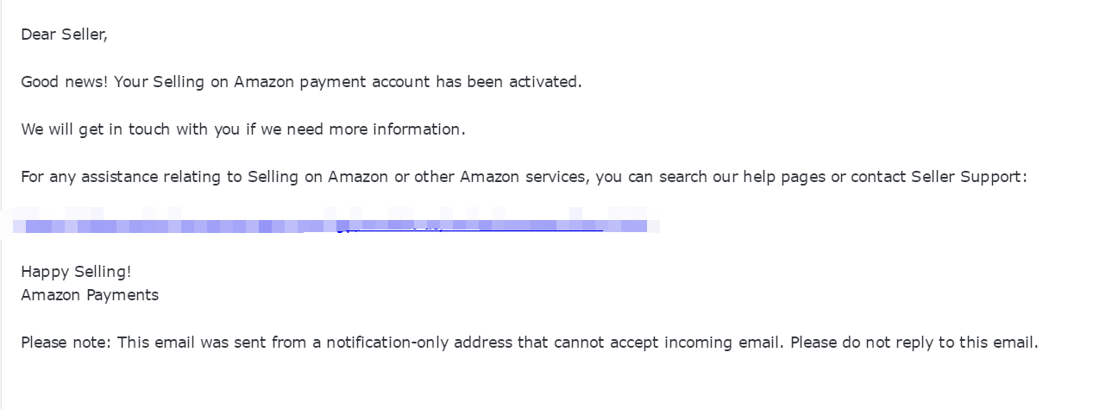Click the 'We will get in touch' sentence
Screen dimensions: 1112x409
point(97,129)
